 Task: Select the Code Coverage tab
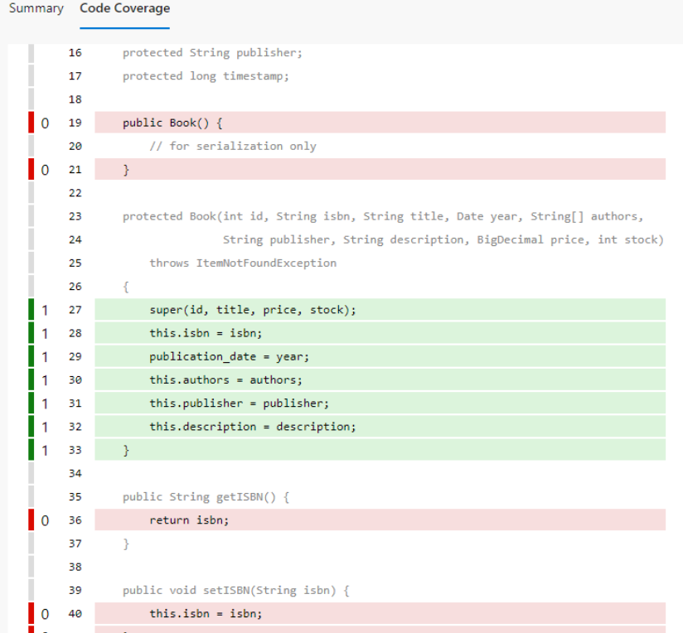pos(124,8)
